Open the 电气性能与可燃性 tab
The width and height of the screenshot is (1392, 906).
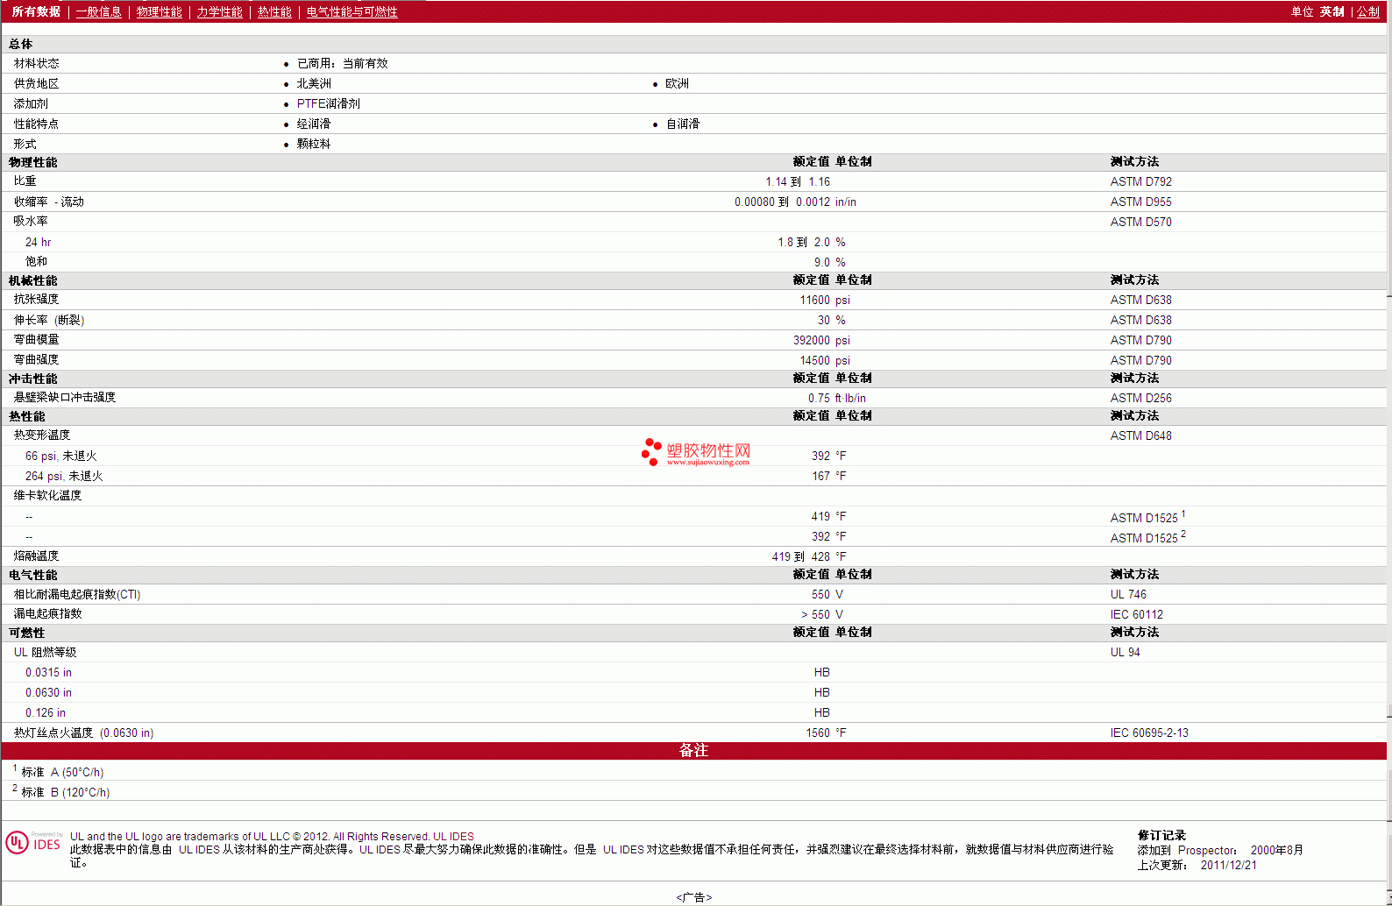[352, 11]
